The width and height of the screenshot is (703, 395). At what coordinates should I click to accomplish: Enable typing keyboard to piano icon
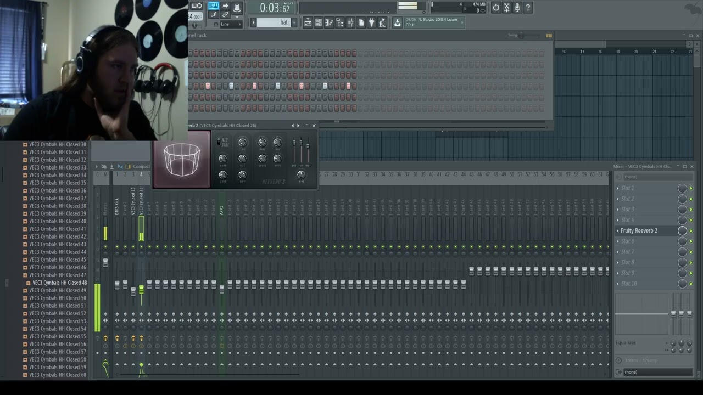(x=214, y=5)
